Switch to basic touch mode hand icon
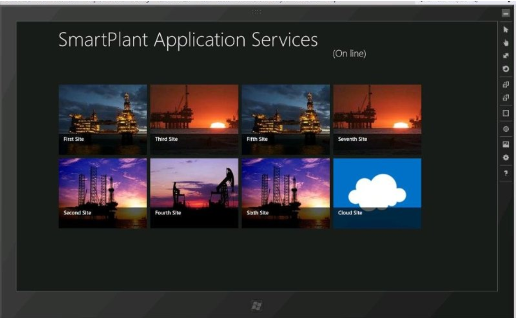Image resolution: width=516 pixels, height=318 pixels. [506, 43]
